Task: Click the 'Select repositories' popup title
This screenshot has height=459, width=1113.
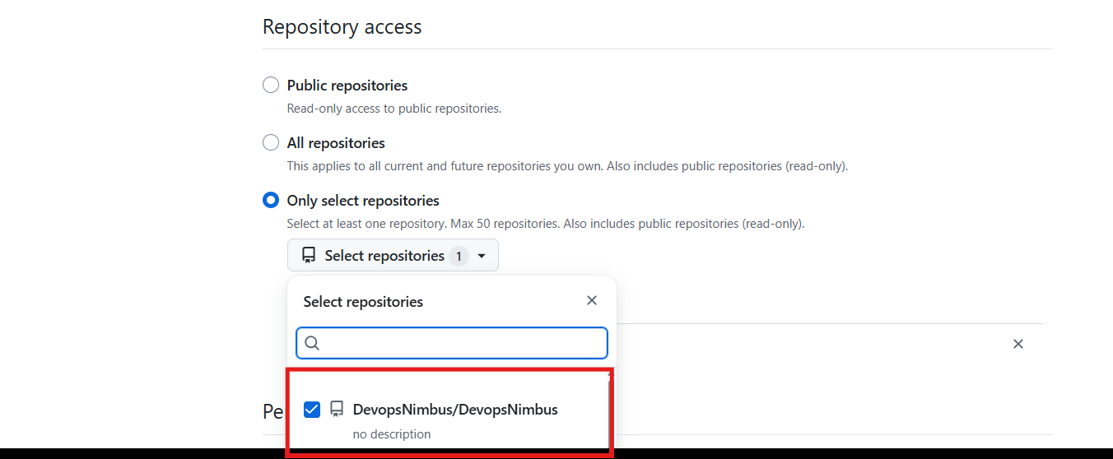Action: pos(363,302)
